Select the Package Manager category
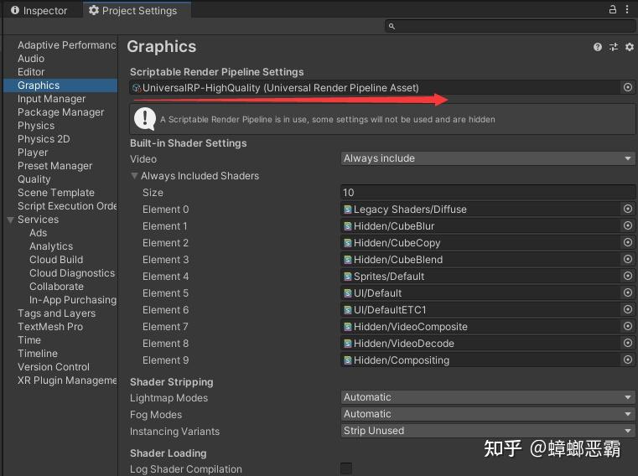 (60, 112)
